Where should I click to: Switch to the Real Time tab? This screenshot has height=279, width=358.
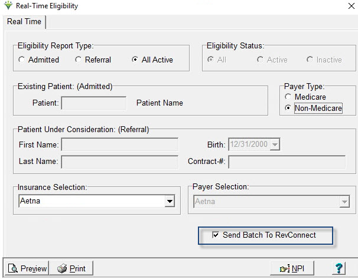coord(24,22)
